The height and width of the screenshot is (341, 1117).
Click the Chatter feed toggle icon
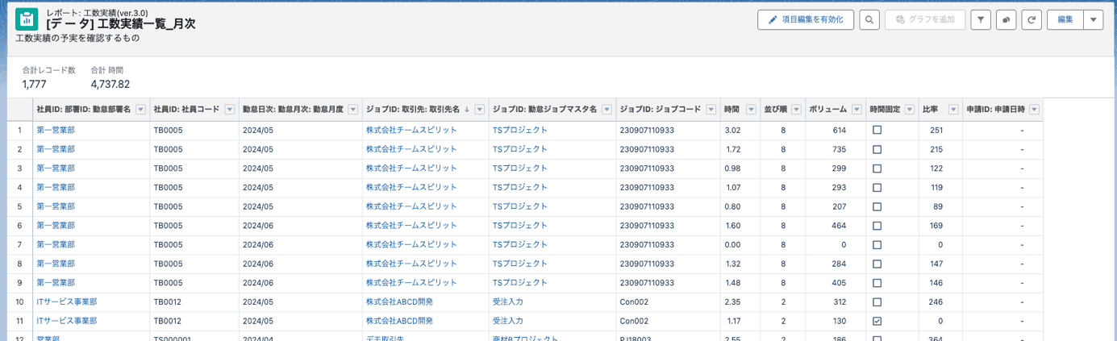(x=1006, y=20)
